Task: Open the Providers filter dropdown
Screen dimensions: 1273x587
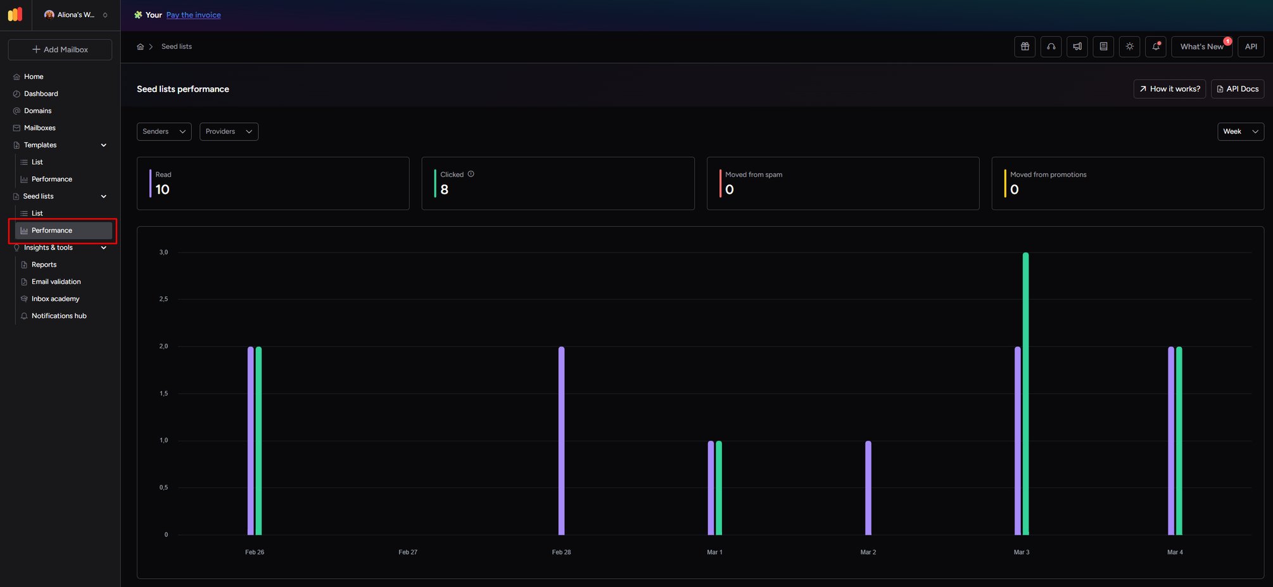Action: (229, 132)
